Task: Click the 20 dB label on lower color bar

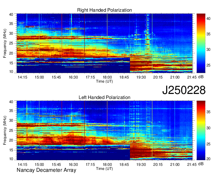Action: [208, 159]
